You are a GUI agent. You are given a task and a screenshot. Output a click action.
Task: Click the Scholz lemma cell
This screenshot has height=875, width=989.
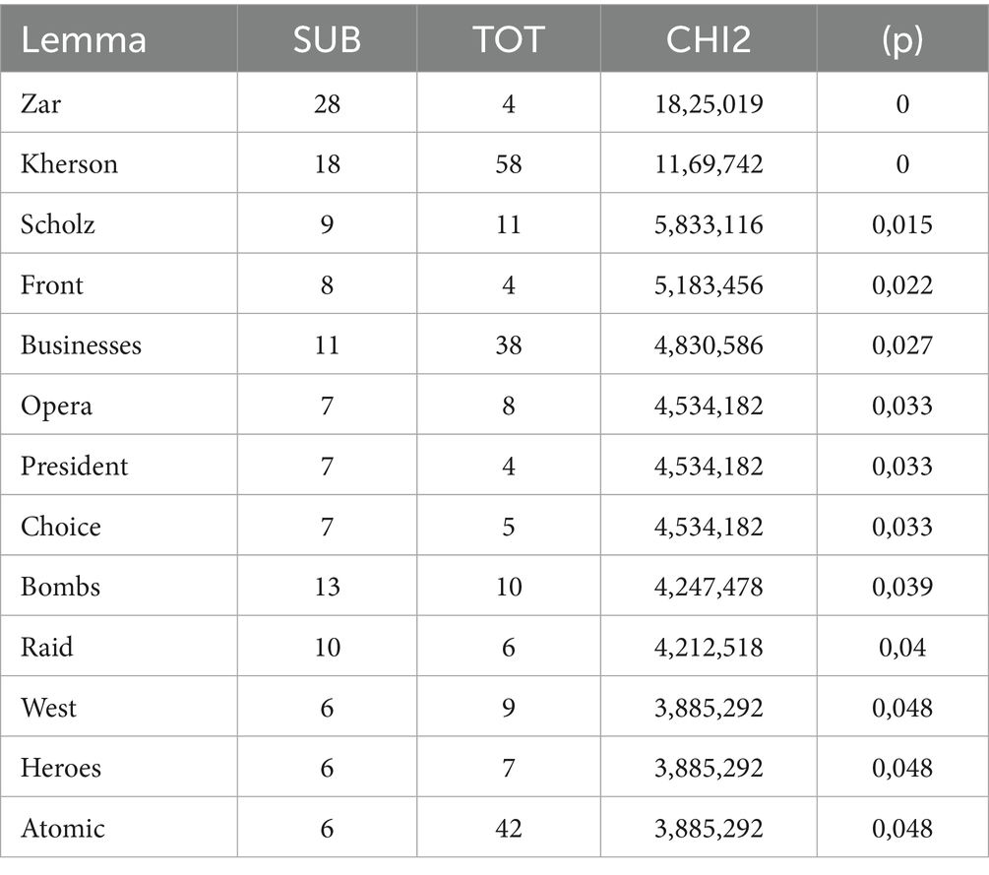(58, 224)
